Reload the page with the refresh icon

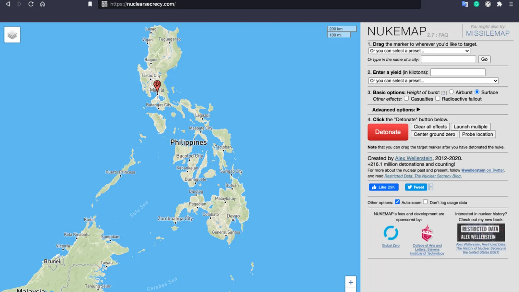(x=31, y=4)
